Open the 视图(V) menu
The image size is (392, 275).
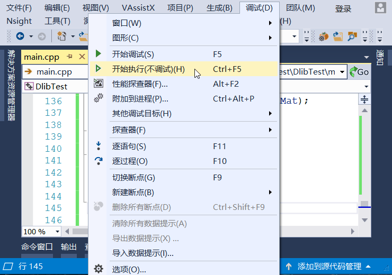pos(96,8)
